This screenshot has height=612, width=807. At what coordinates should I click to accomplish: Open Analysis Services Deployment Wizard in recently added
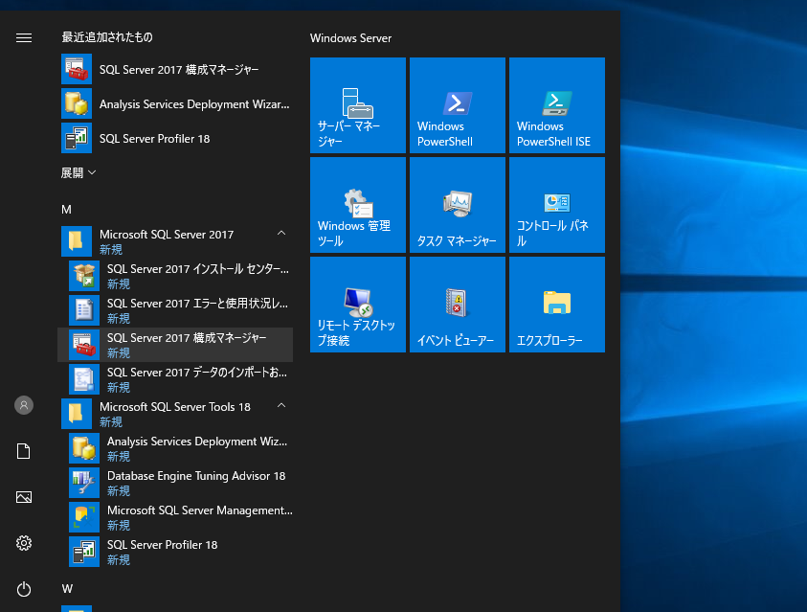177,104
